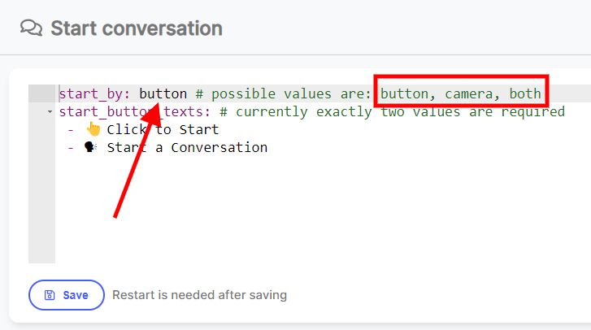This screenshot has height=330, width=591.
Task: Click the 'Start conversation' page heading
Action: [137, 28]
